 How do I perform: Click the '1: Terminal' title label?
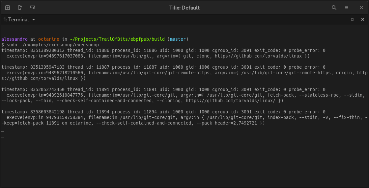coord(16,19)
